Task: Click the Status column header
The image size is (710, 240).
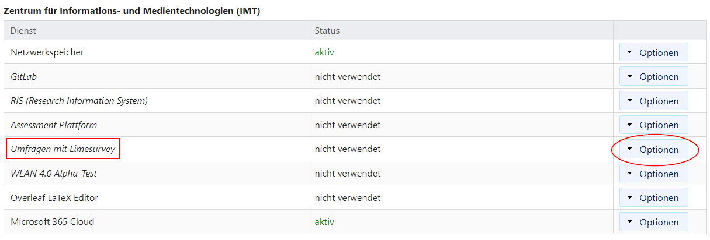Action: click(x=327, y=30)
